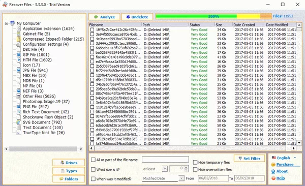Select the checkbox for file fa574d6aacd24bad0dbfbe
Screen dimensions: 305x186
click(92, 143)
